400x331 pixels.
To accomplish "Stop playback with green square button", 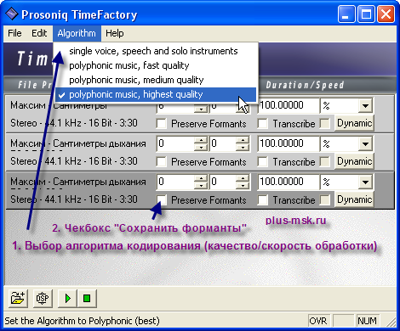I will tap(87, 298).
